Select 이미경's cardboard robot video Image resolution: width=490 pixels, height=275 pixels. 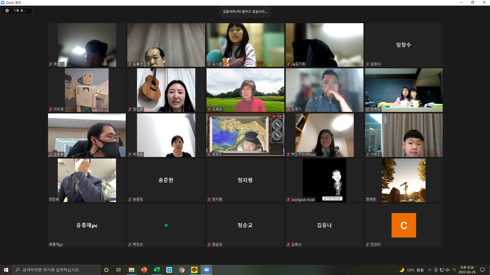pyautogui.click(x=87, y=90)
